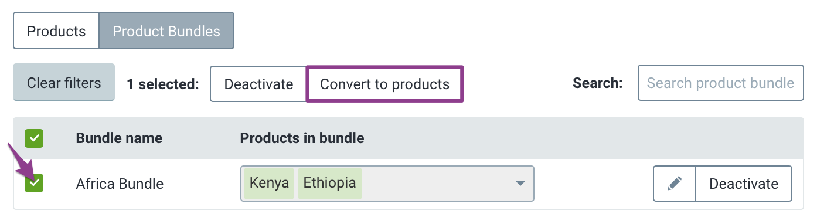The height and width of the screenshot is (224, 817).
Task: Uncheck the Africa Bundle row checkbox
Action: click(x=34, y=183)
